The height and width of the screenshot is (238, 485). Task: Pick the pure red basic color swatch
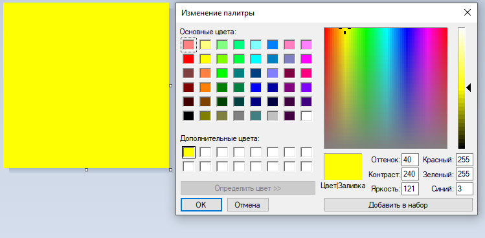tap(188, 59)
